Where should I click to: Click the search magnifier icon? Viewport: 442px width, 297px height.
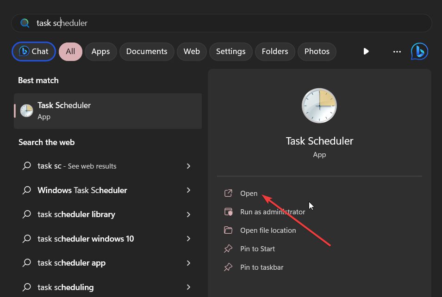pyautogui.click(x=25, y=23)
